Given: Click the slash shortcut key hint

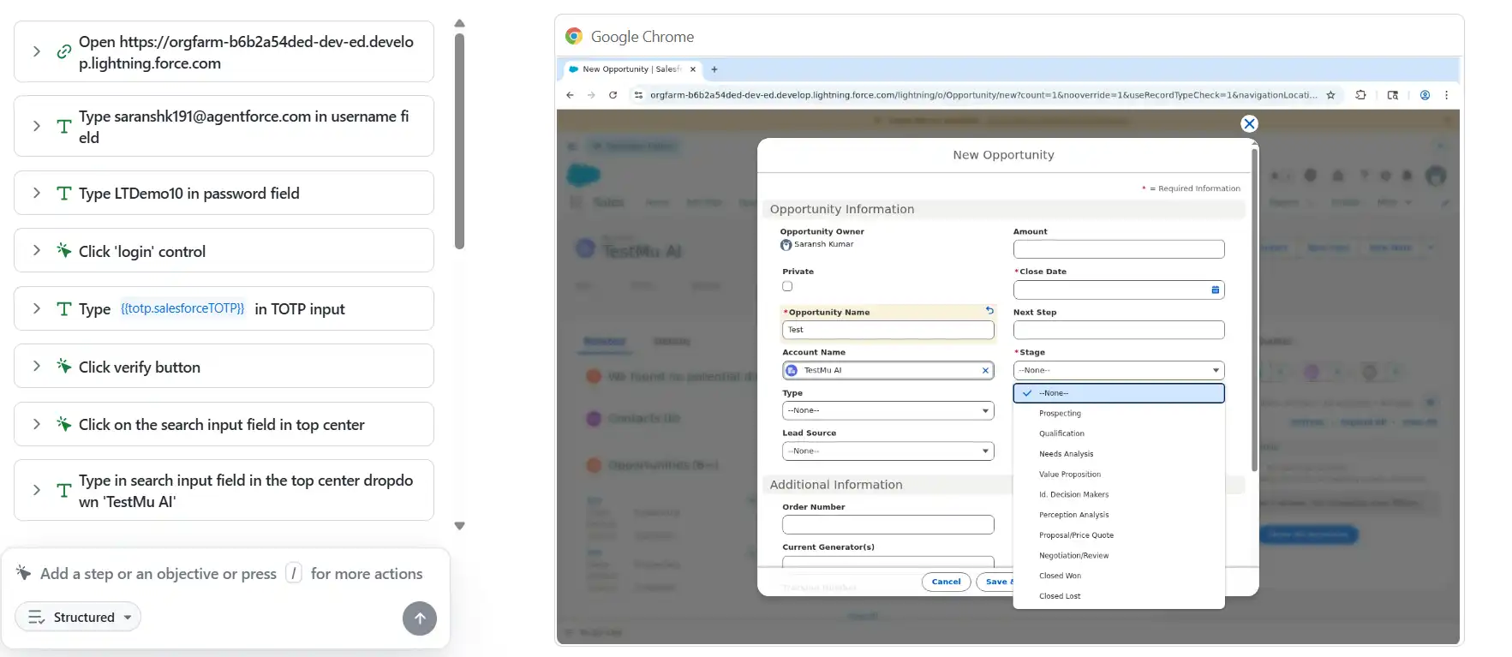Looking at the screenshot, I should pos(294,573).
